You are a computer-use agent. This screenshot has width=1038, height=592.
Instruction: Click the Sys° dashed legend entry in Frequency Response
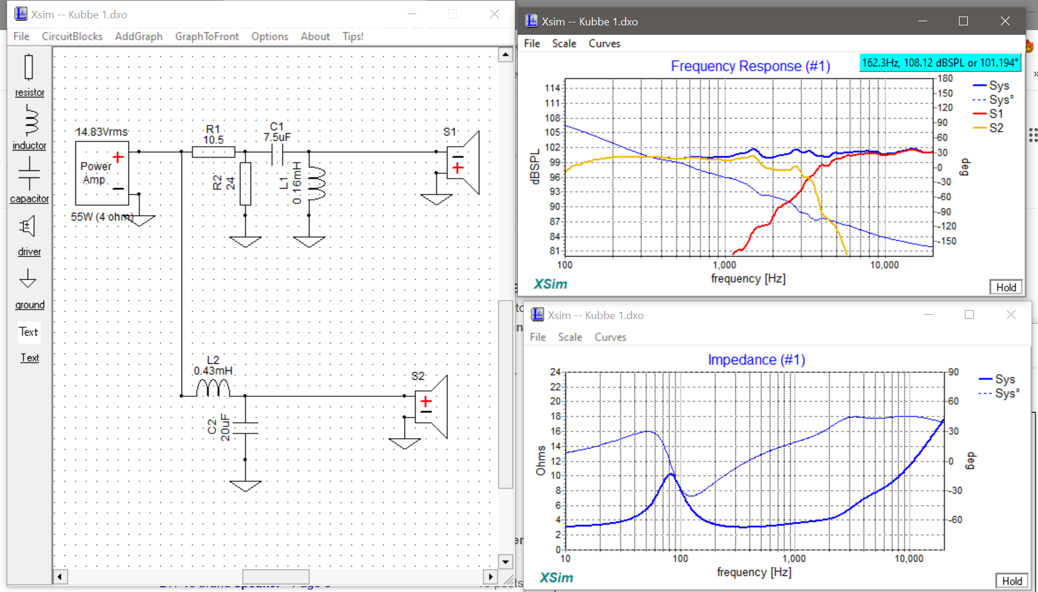point(993,100)
